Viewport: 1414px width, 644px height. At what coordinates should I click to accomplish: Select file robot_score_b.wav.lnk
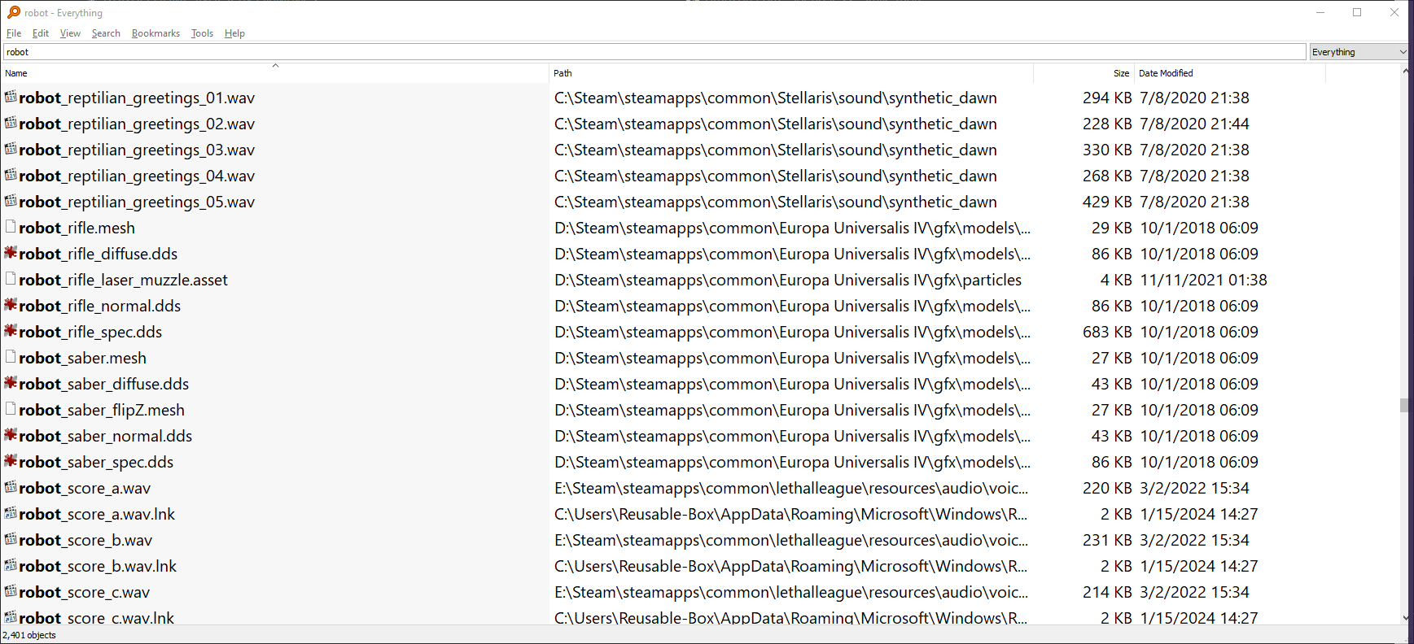[98, 566]
